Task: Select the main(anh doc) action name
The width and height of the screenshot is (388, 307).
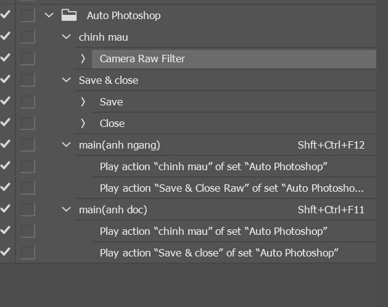Action: coord(113,210)
